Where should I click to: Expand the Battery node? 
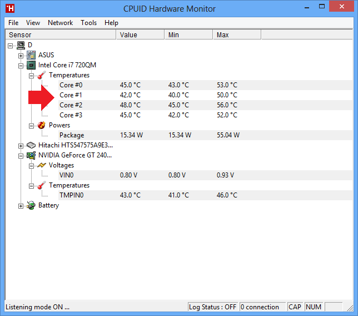(x=21, y=206)
